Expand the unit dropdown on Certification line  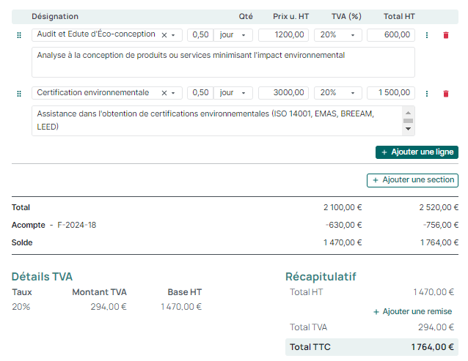tap(235, 94)
